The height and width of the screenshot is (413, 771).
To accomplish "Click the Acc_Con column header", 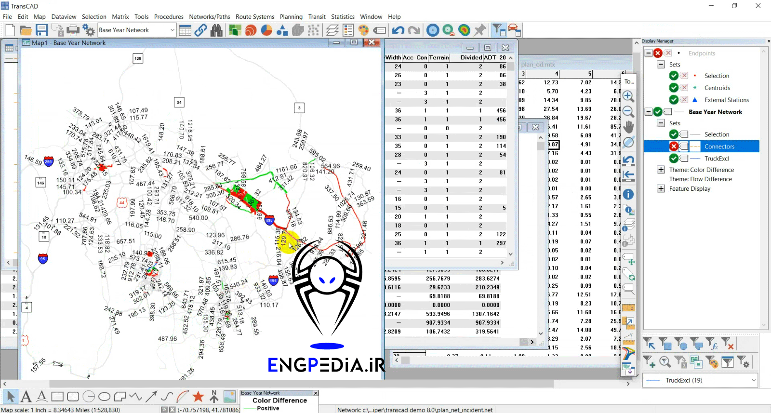I will pos(415,57).
